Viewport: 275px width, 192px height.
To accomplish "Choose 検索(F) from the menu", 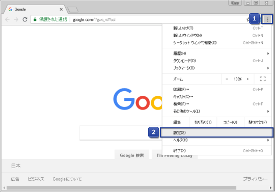I will pos(217,104).
